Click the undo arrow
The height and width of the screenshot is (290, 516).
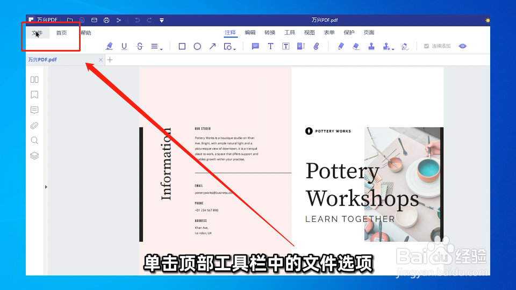coord(137,20)
